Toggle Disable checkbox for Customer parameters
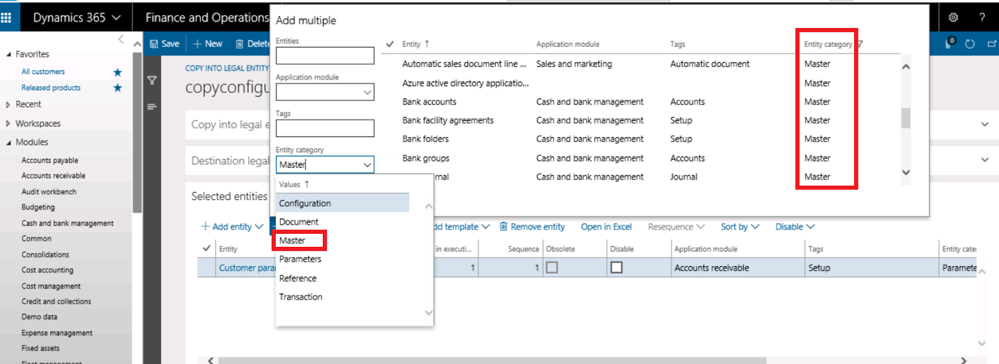The image size is (999, 364). (616, 267)
